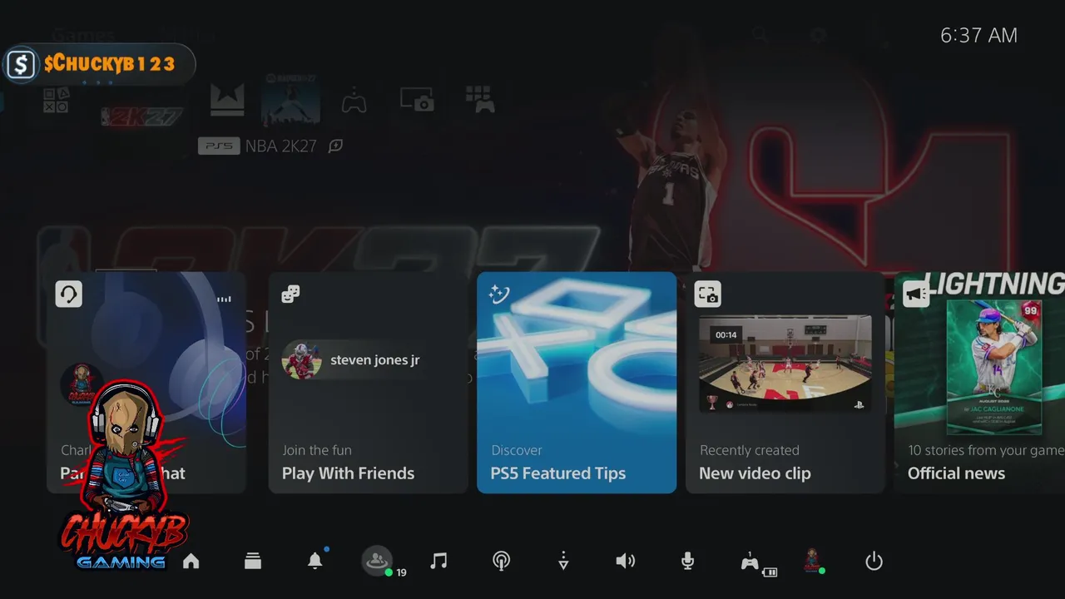Click the 6:37 AM clock
The width and height of the screenshot is (1065, 599).
coord(978,35)
